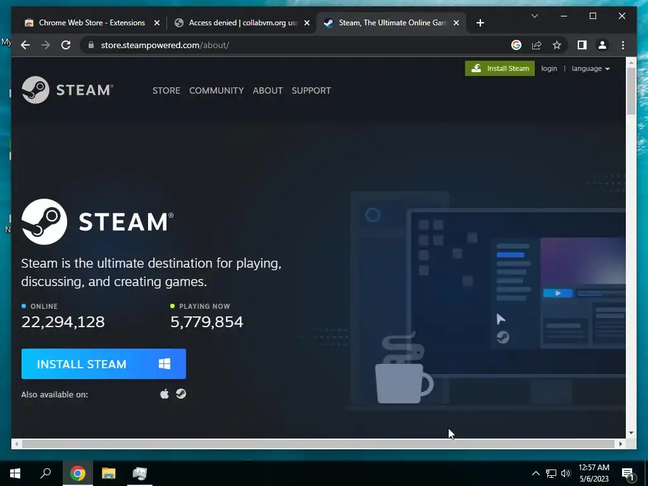Click the playing now count 5,779,854
Screen dimensions: 648x486
coord(207,322)
